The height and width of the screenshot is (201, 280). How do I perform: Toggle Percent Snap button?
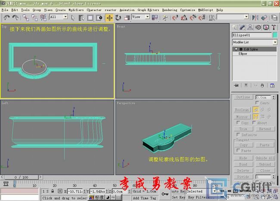[x=193, y=18]
